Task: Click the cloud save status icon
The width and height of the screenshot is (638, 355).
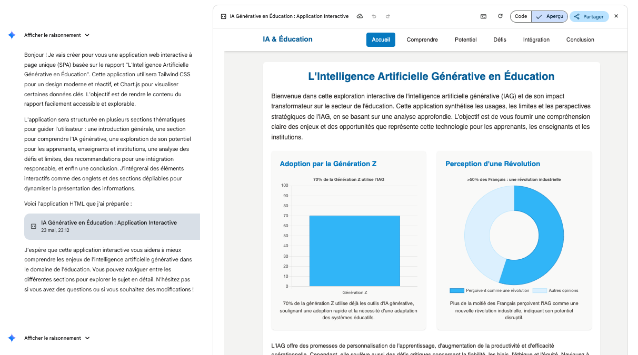Action: coord(360,16)
